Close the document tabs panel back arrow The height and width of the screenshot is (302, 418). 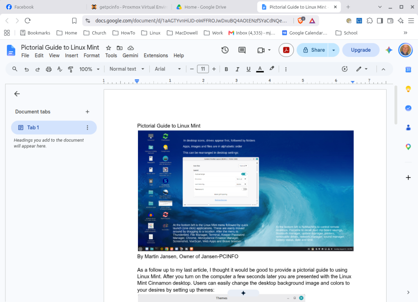pyautogui.click(x=17, y=94)
